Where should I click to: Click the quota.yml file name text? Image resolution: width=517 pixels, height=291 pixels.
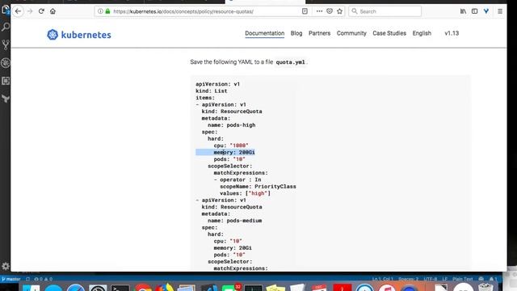click(290, 62)
